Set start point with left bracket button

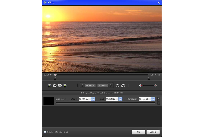[x=82, y=86]
